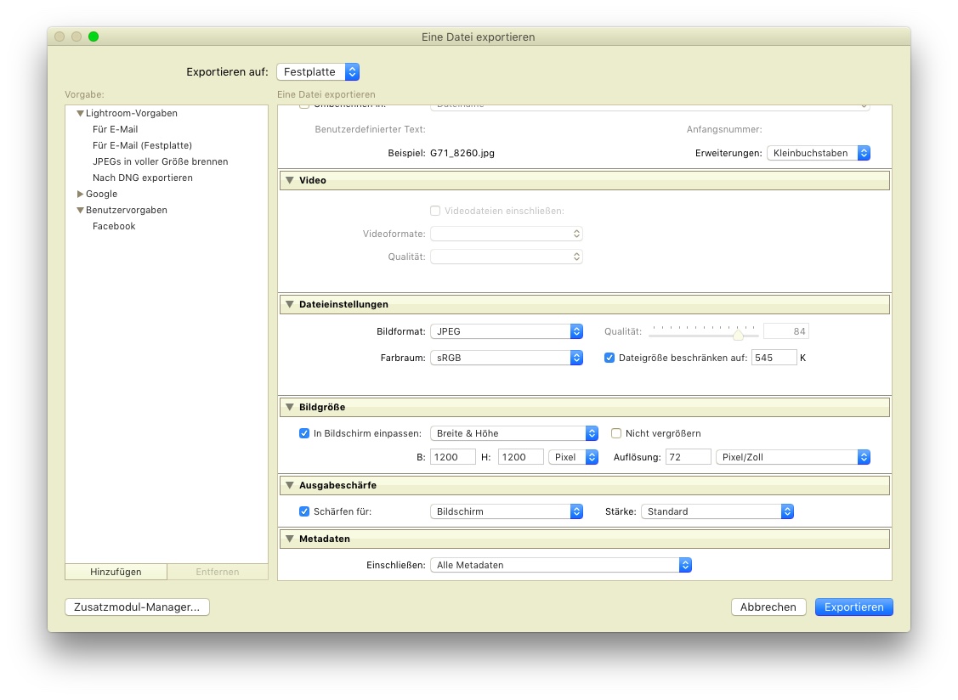Open the Erweiterungen Kleinbuchstaben dropdown
Viewport: 958px width, 700px height.
818,153
